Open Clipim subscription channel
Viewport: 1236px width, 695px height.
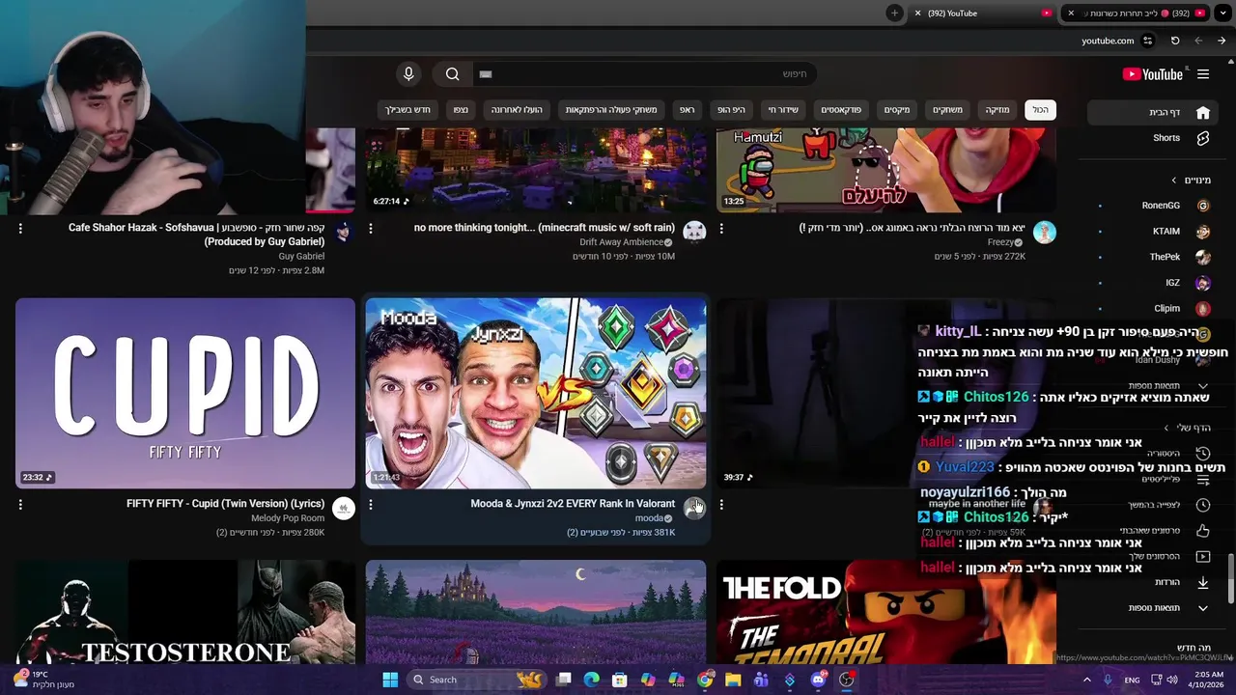pos(1151,309)
